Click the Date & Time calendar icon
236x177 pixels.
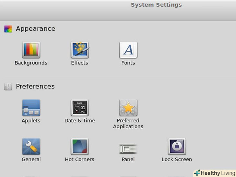tap(80, 108)
